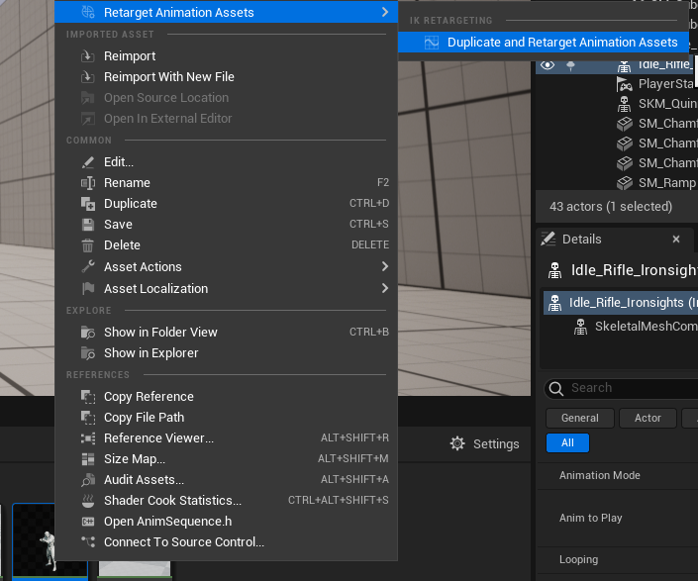
Task: Open Retarget Animation Assets submenu
Action: coord(226,12)
